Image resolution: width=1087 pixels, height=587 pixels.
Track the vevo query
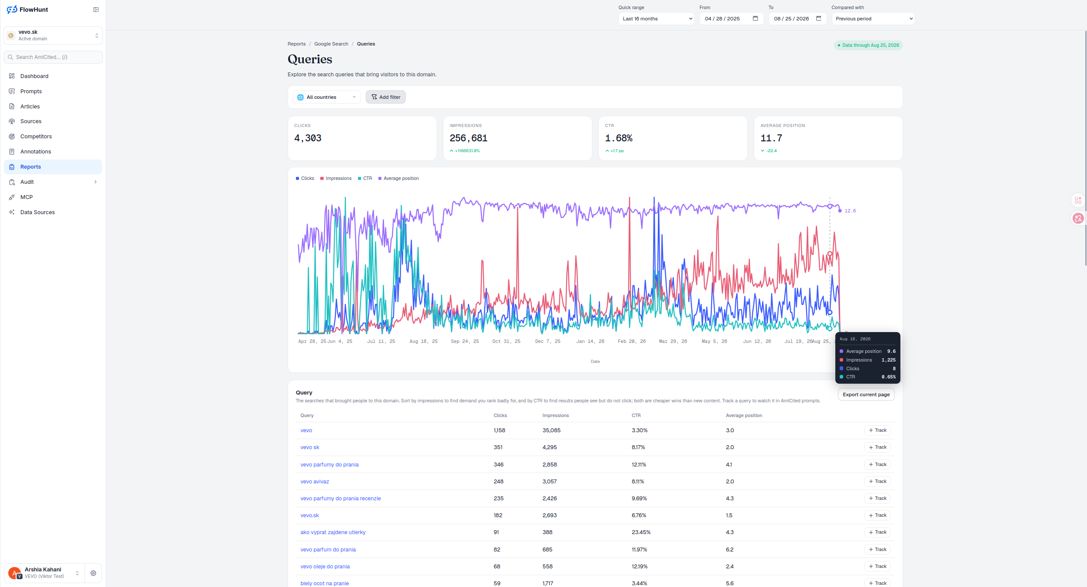click(x=877, y=430)
